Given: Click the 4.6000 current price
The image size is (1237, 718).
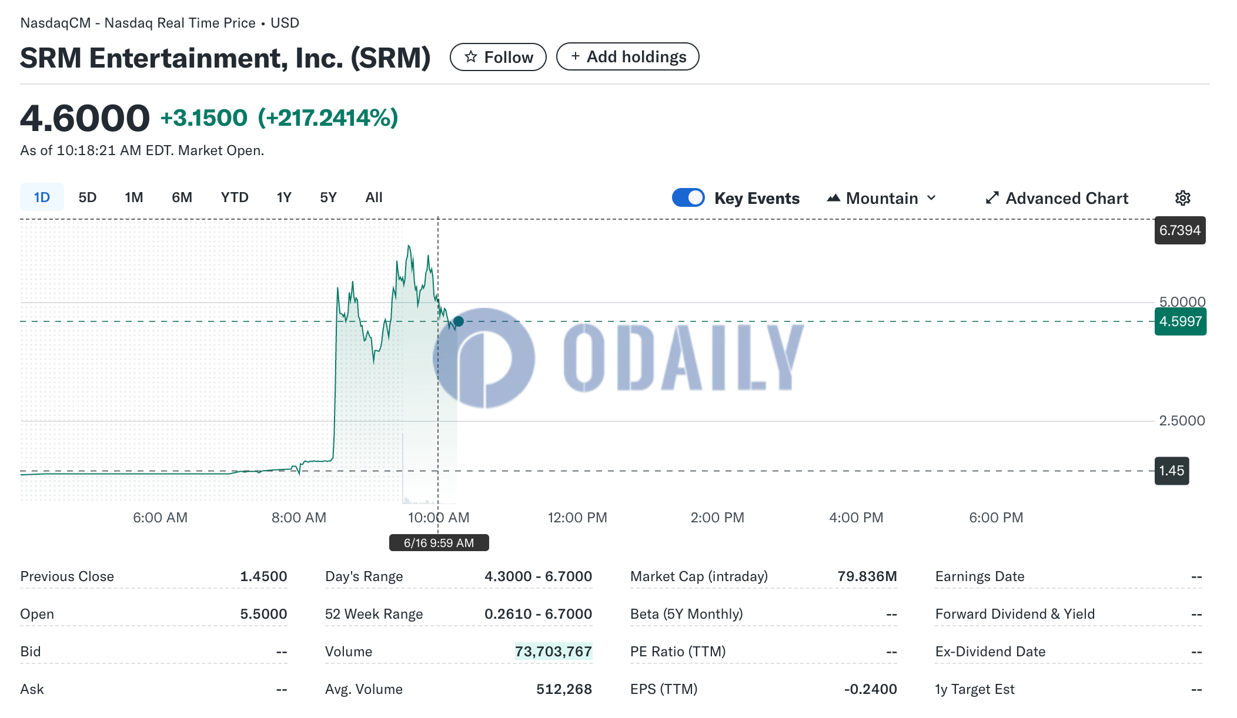Looking at the screenshot, I should pos(85,118).
